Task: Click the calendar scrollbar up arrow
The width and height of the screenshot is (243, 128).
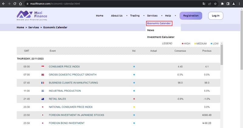Action: (x=222, y=43)
